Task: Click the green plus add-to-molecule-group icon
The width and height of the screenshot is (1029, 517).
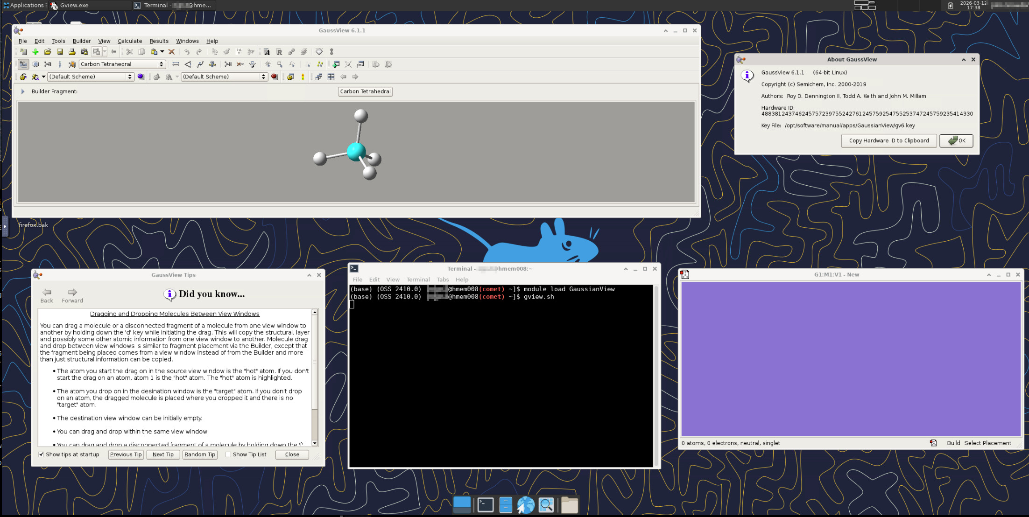Action: pyautogui.click(x=35, y=52)
